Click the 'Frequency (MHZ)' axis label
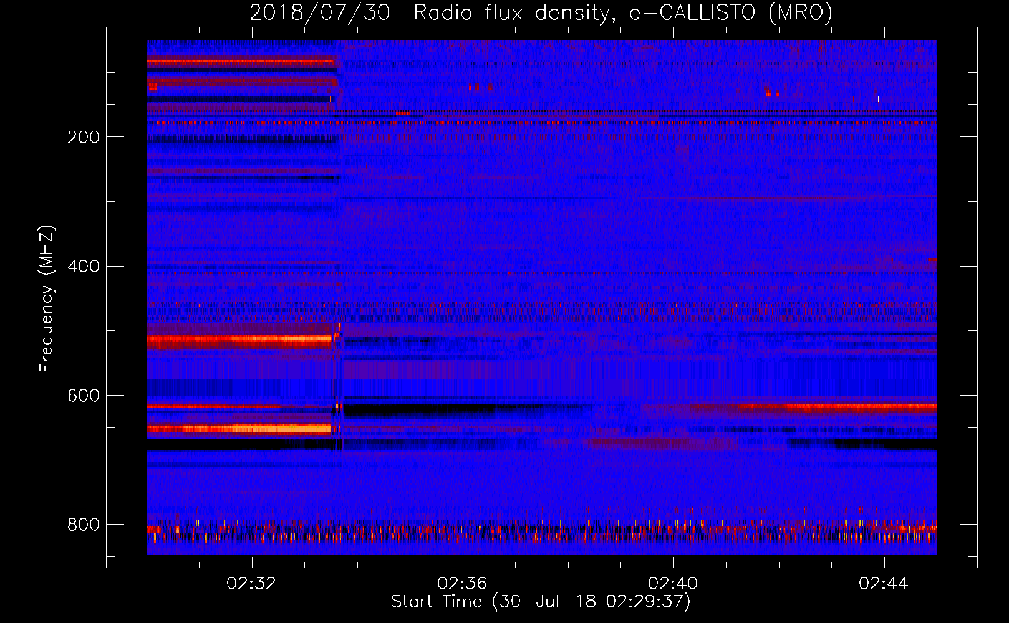 [47, 298]
